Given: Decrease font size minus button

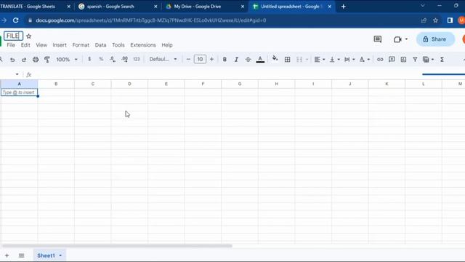Looking at the screenshot, I should point(188,60).
